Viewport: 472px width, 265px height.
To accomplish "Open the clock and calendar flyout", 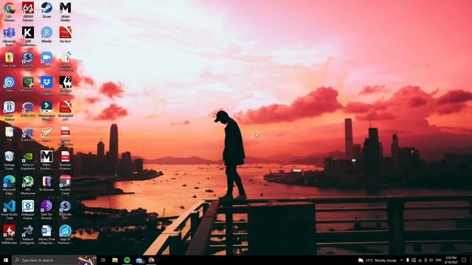I will (x=451, y=260).
